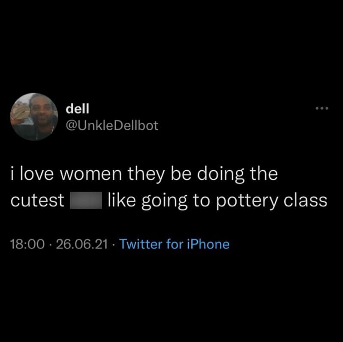Click the word "class" ending the tweet
This screenshot has height=342, width=343.
pos(305,200)
